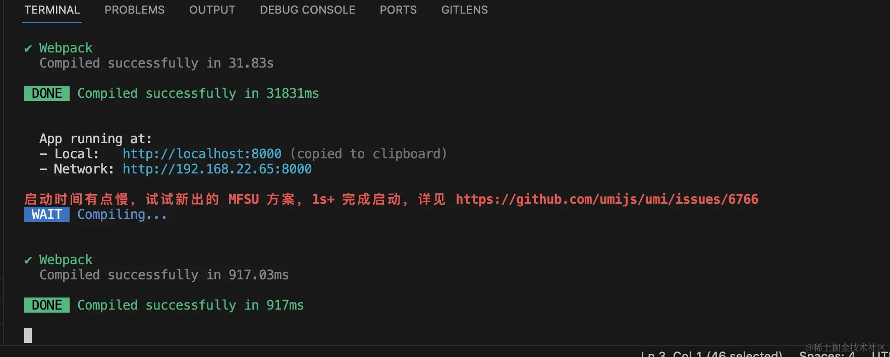The height and width of the screenshot is (357, 890).
Task: Open the local http://localhost:8000 link
Action: (x=202, y=154)
